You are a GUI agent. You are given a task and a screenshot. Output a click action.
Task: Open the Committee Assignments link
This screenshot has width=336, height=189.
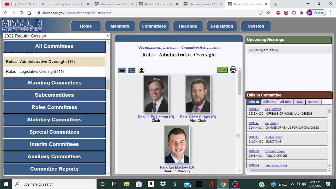[201, 47]
